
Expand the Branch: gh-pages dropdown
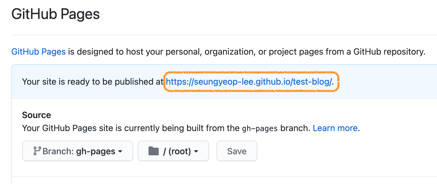(x=77, y=151)
